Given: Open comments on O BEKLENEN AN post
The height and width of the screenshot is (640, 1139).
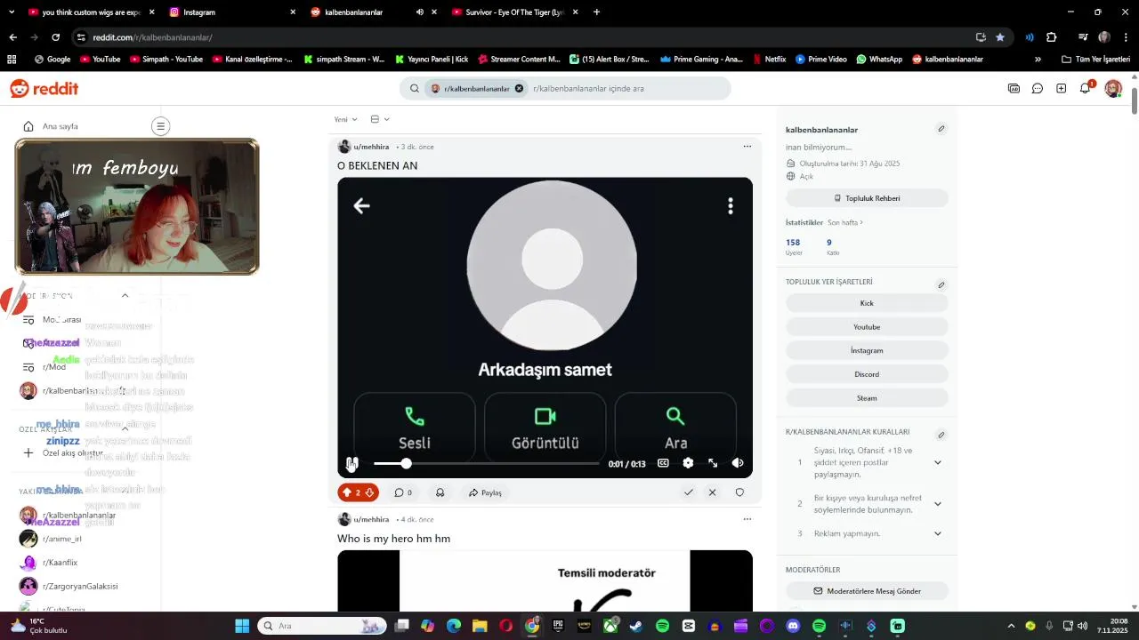Looking at the screenshot, I should click(x=403, y=492).
